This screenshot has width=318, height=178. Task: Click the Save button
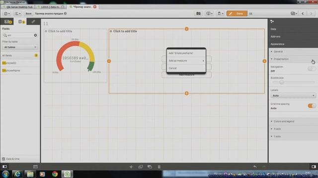tap(28, 13)
